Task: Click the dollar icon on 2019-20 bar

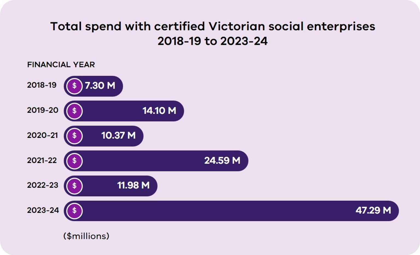Action: 74,111
